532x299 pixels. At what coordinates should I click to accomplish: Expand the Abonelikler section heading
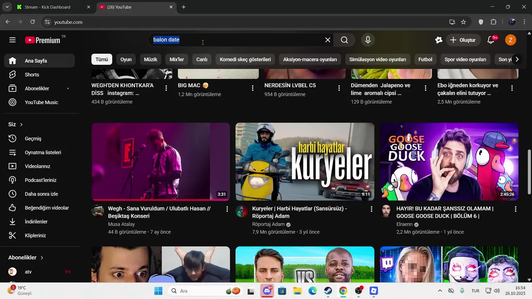pyautogui.click(x=26, y=257)
